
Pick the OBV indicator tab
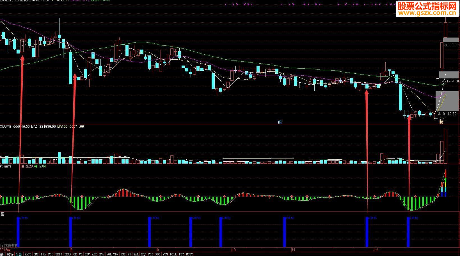pyautogui.click(x=87, y=254)
